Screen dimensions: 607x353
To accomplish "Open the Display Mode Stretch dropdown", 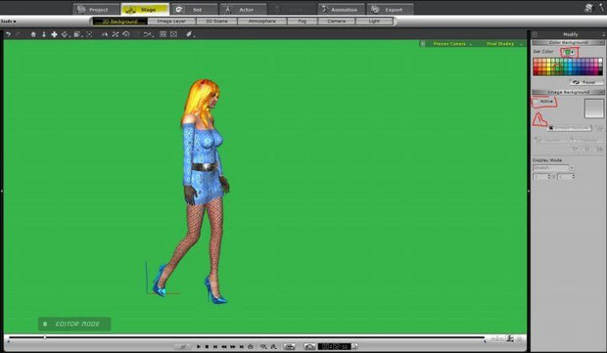I will (553, 168).
